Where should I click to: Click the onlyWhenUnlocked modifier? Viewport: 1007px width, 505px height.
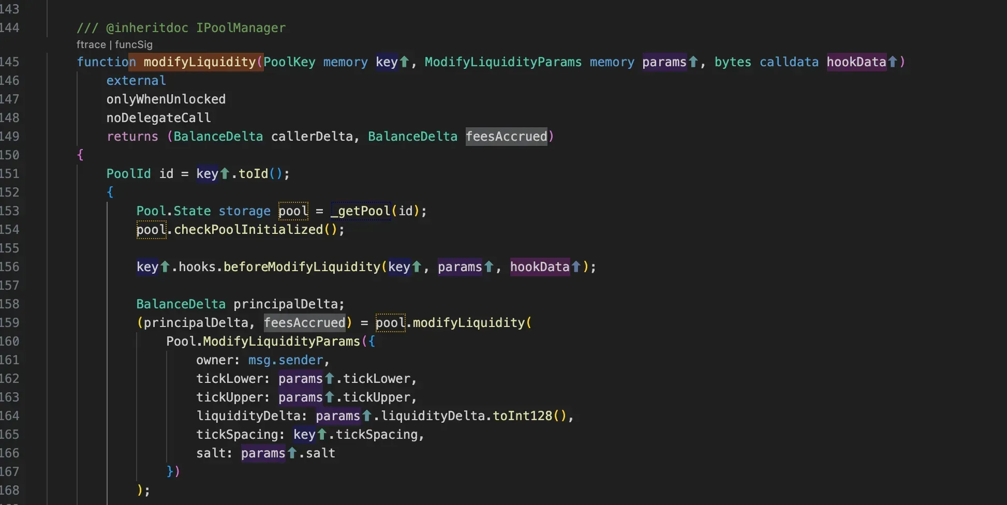pyautogui.click(x=166, y=99)
